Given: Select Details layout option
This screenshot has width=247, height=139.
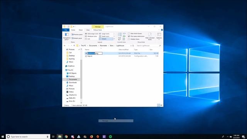Looking at the screenshot, I should [x=106, y=39].
